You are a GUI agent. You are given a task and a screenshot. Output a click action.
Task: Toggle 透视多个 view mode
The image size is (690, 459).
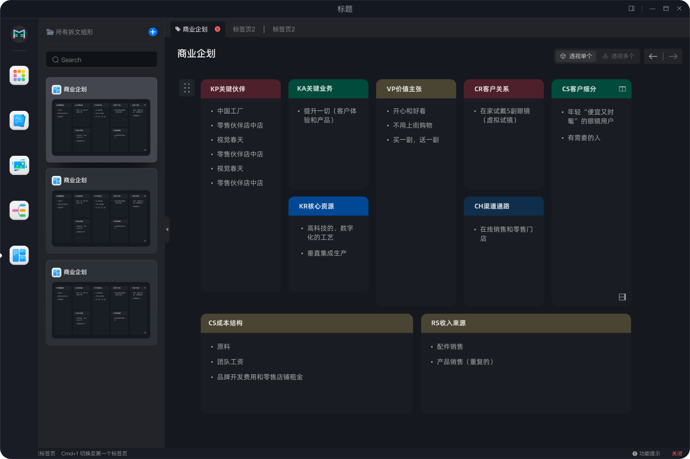618,56
